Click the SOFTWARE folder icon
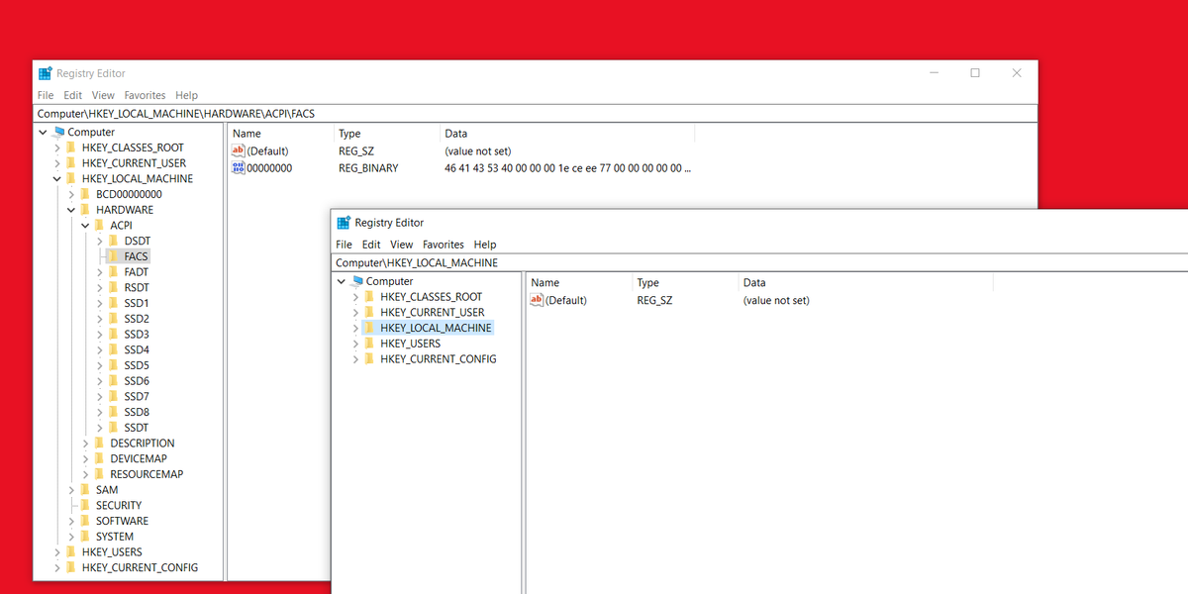 coord(85,521)
